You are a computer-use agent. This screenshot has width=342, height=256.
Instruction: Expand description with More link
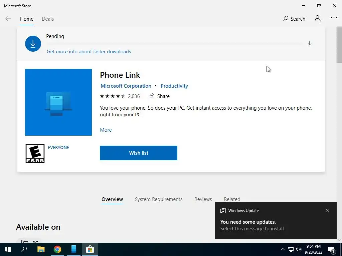(106, 130)
